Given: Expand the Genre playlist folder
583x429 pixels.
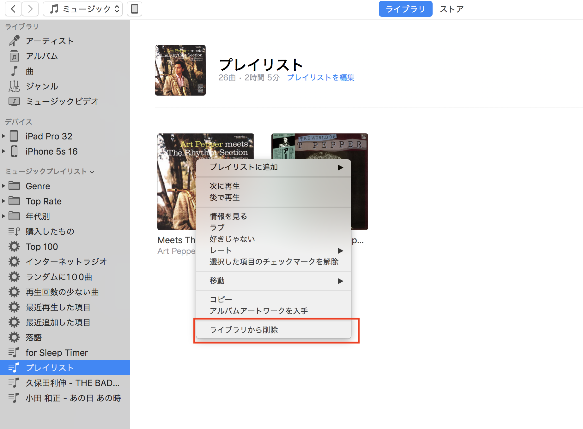Looking at the screenshot, I should [3, 186].
